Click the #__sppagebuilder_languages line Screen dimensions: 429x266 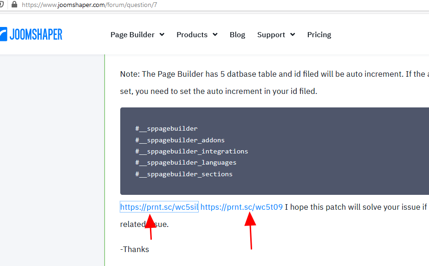[x=186, y=162]
